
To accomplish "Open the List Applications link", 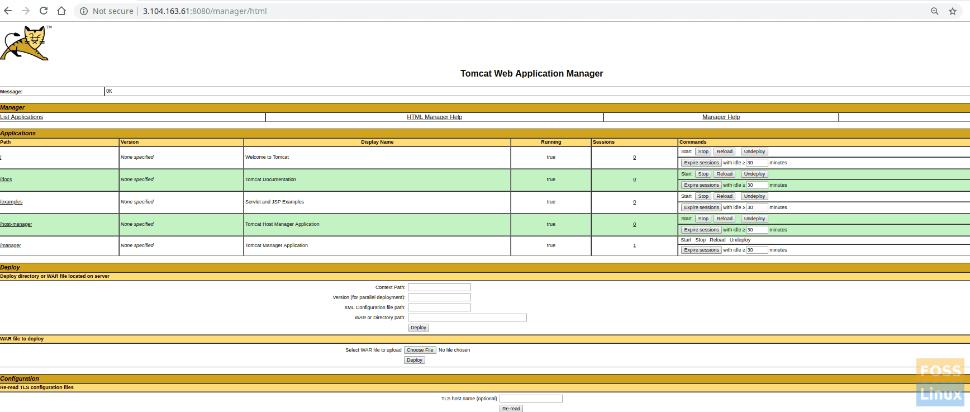I will click(21, 117).
